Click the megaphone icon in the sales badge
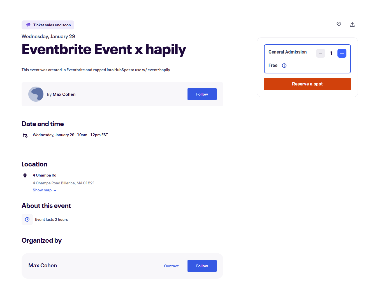This screenshot has height=283, width=375. [x=28, y=25]
